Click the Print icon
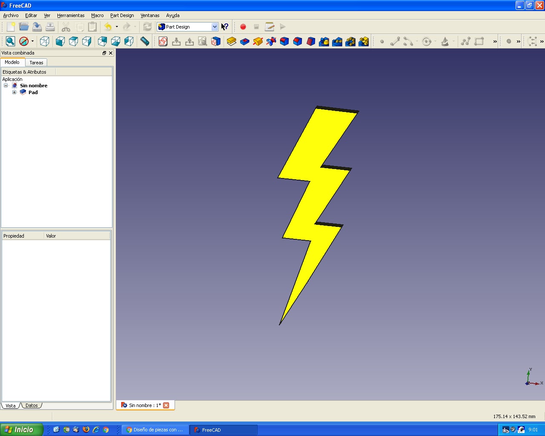 click(50, 27)
